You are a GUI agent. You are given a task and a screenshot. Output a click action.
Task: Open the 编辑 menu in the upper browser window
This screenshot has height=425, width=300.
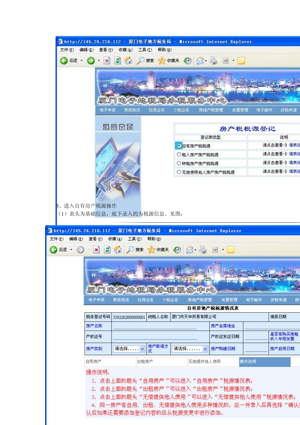point(87,50)
